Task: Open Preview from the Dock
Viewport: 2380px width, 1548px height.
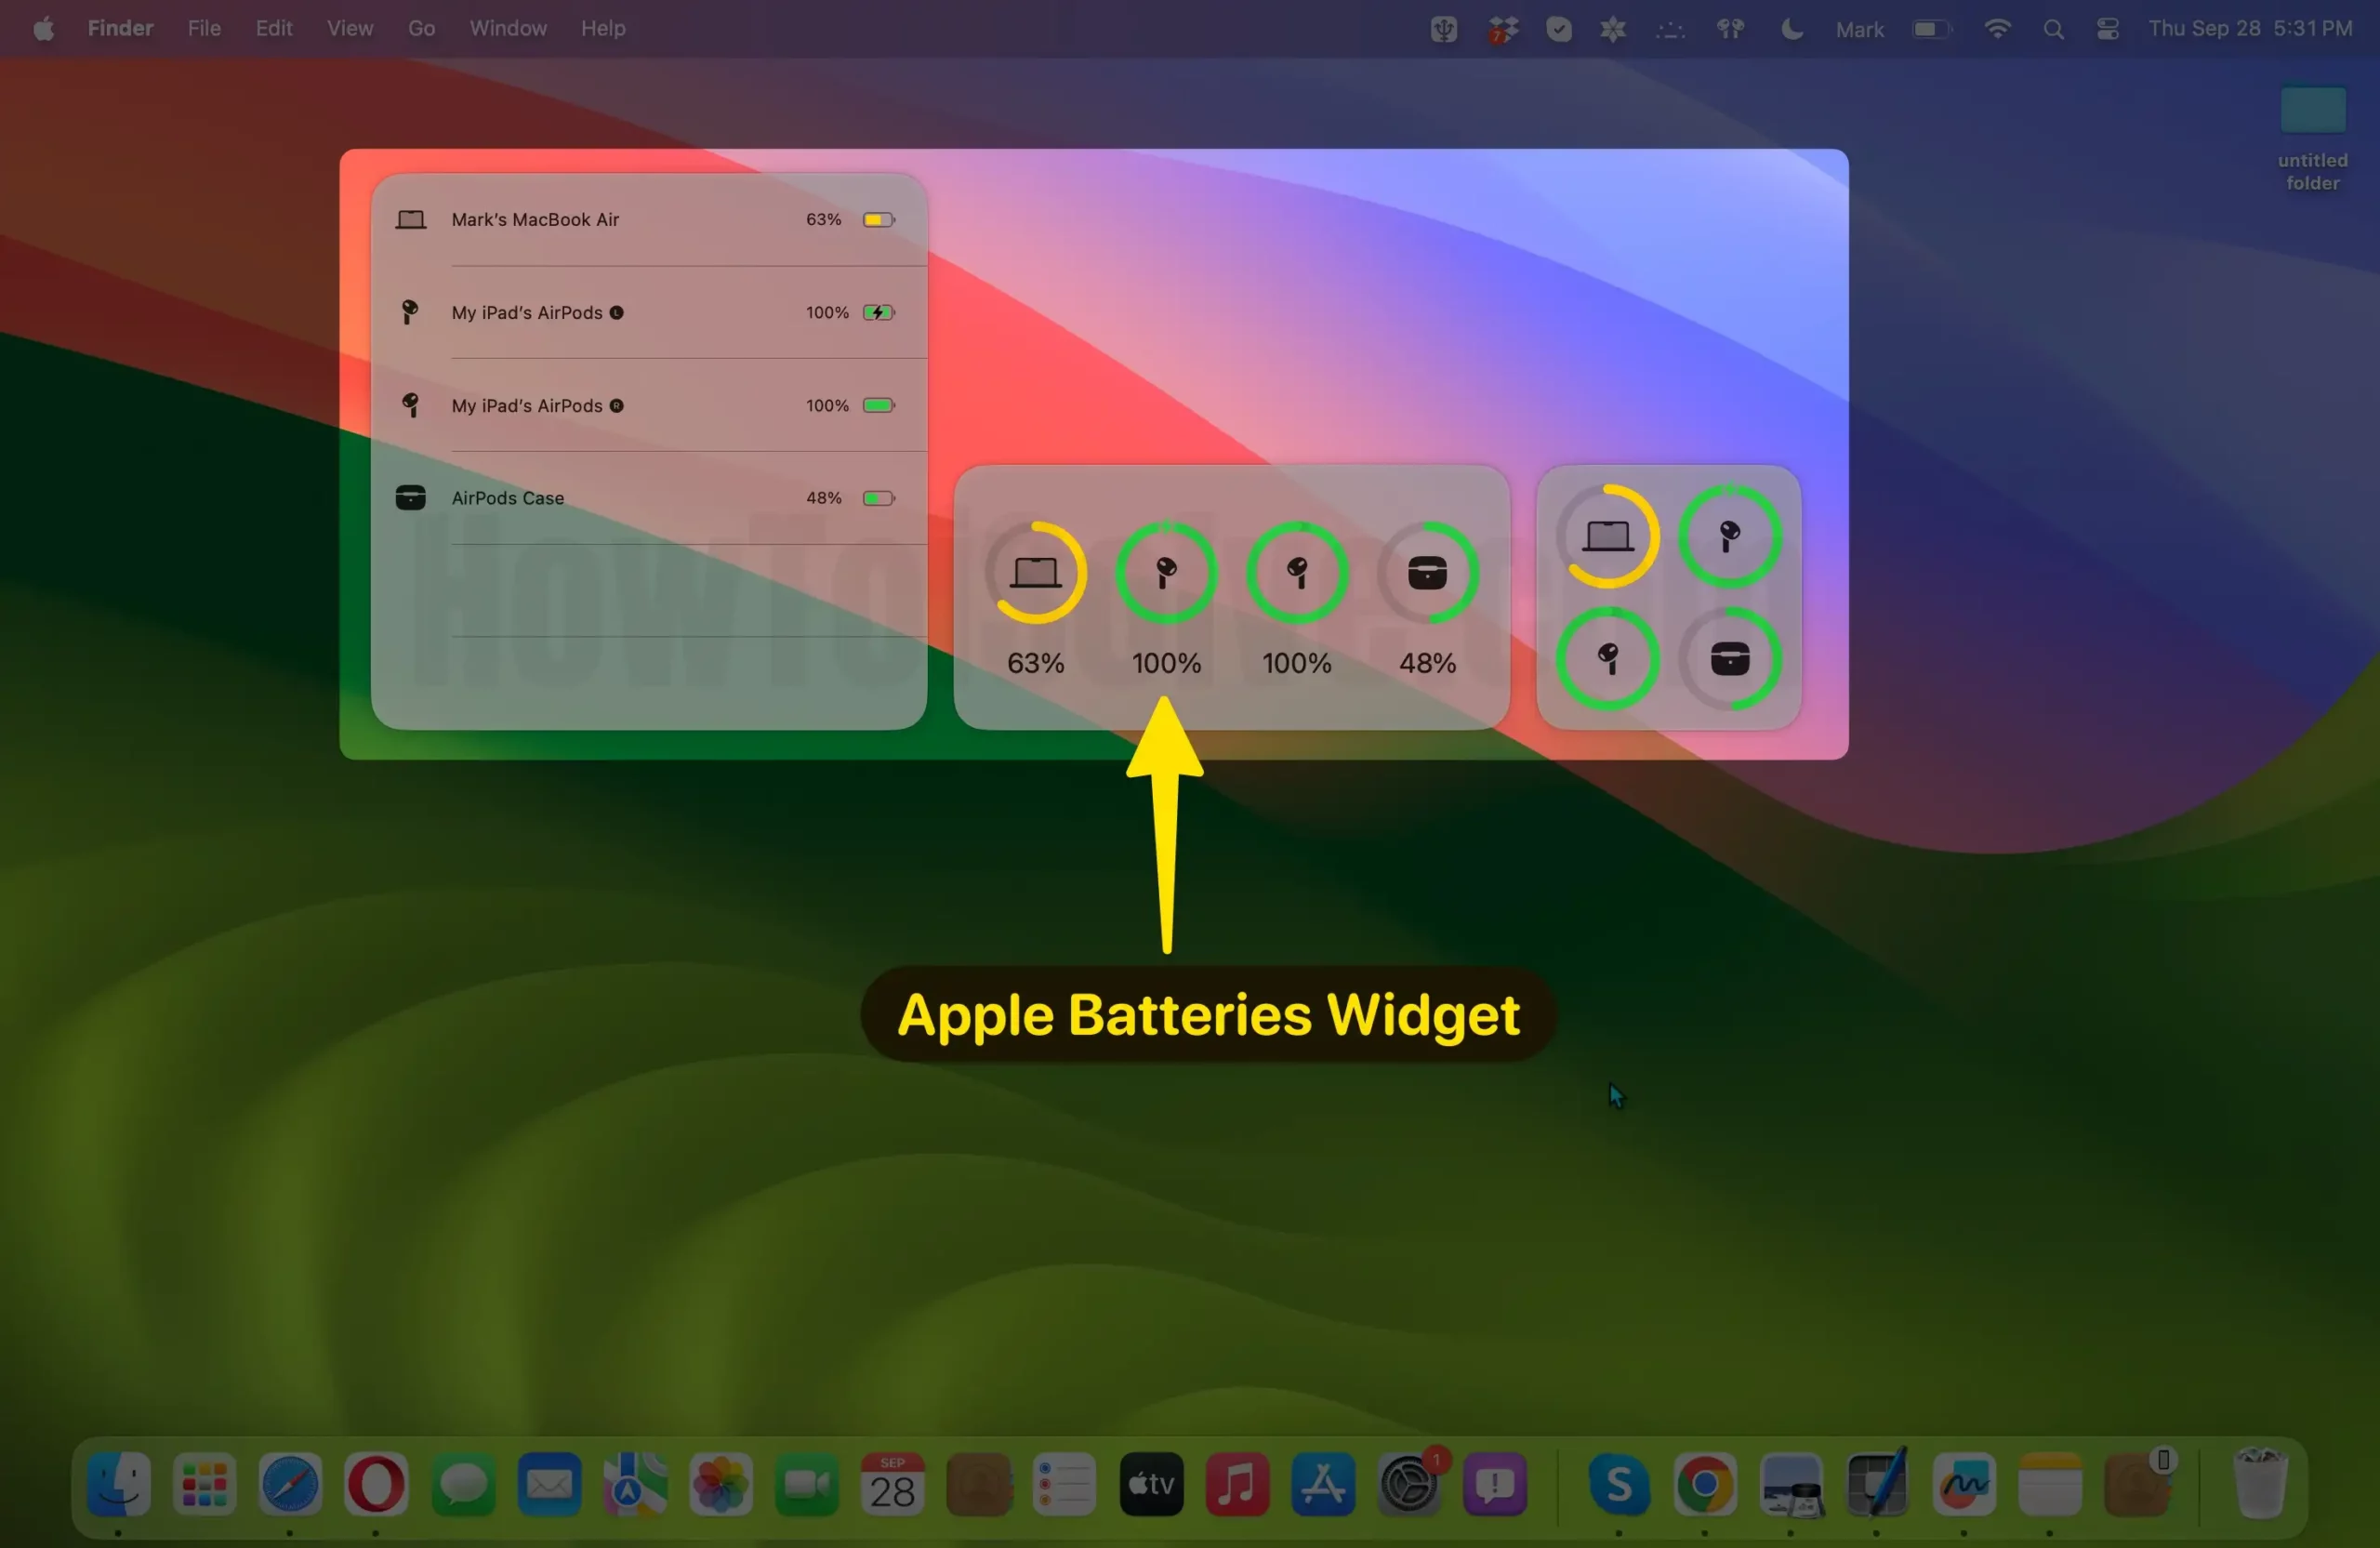Action: point(1791,1484)
